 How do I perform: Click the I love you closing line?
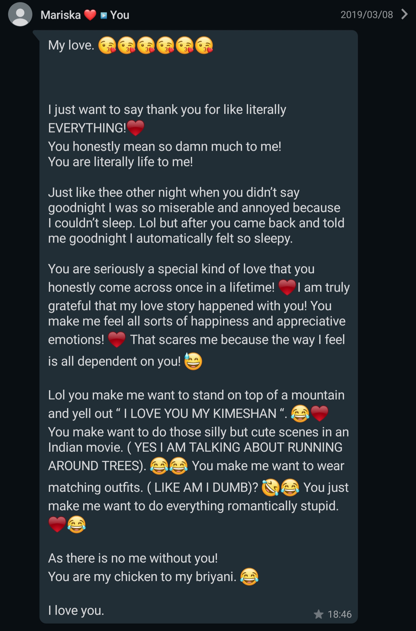pos(76,610)
